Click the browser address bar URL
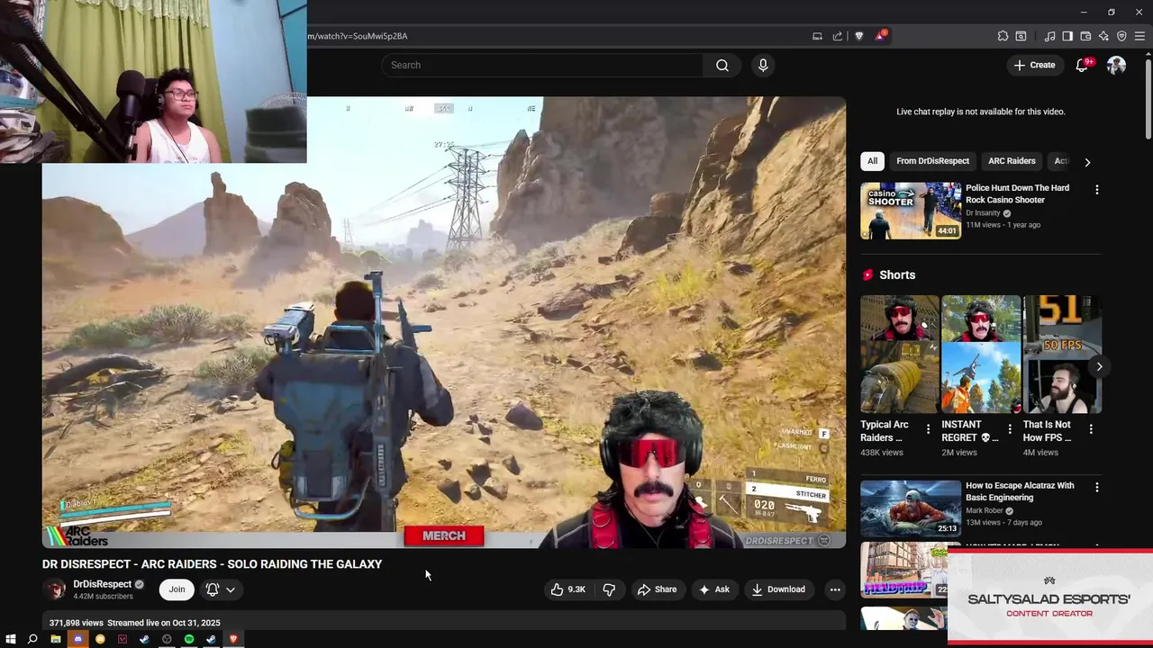This screenshot has height=648, width=1153. pos(358,36)
